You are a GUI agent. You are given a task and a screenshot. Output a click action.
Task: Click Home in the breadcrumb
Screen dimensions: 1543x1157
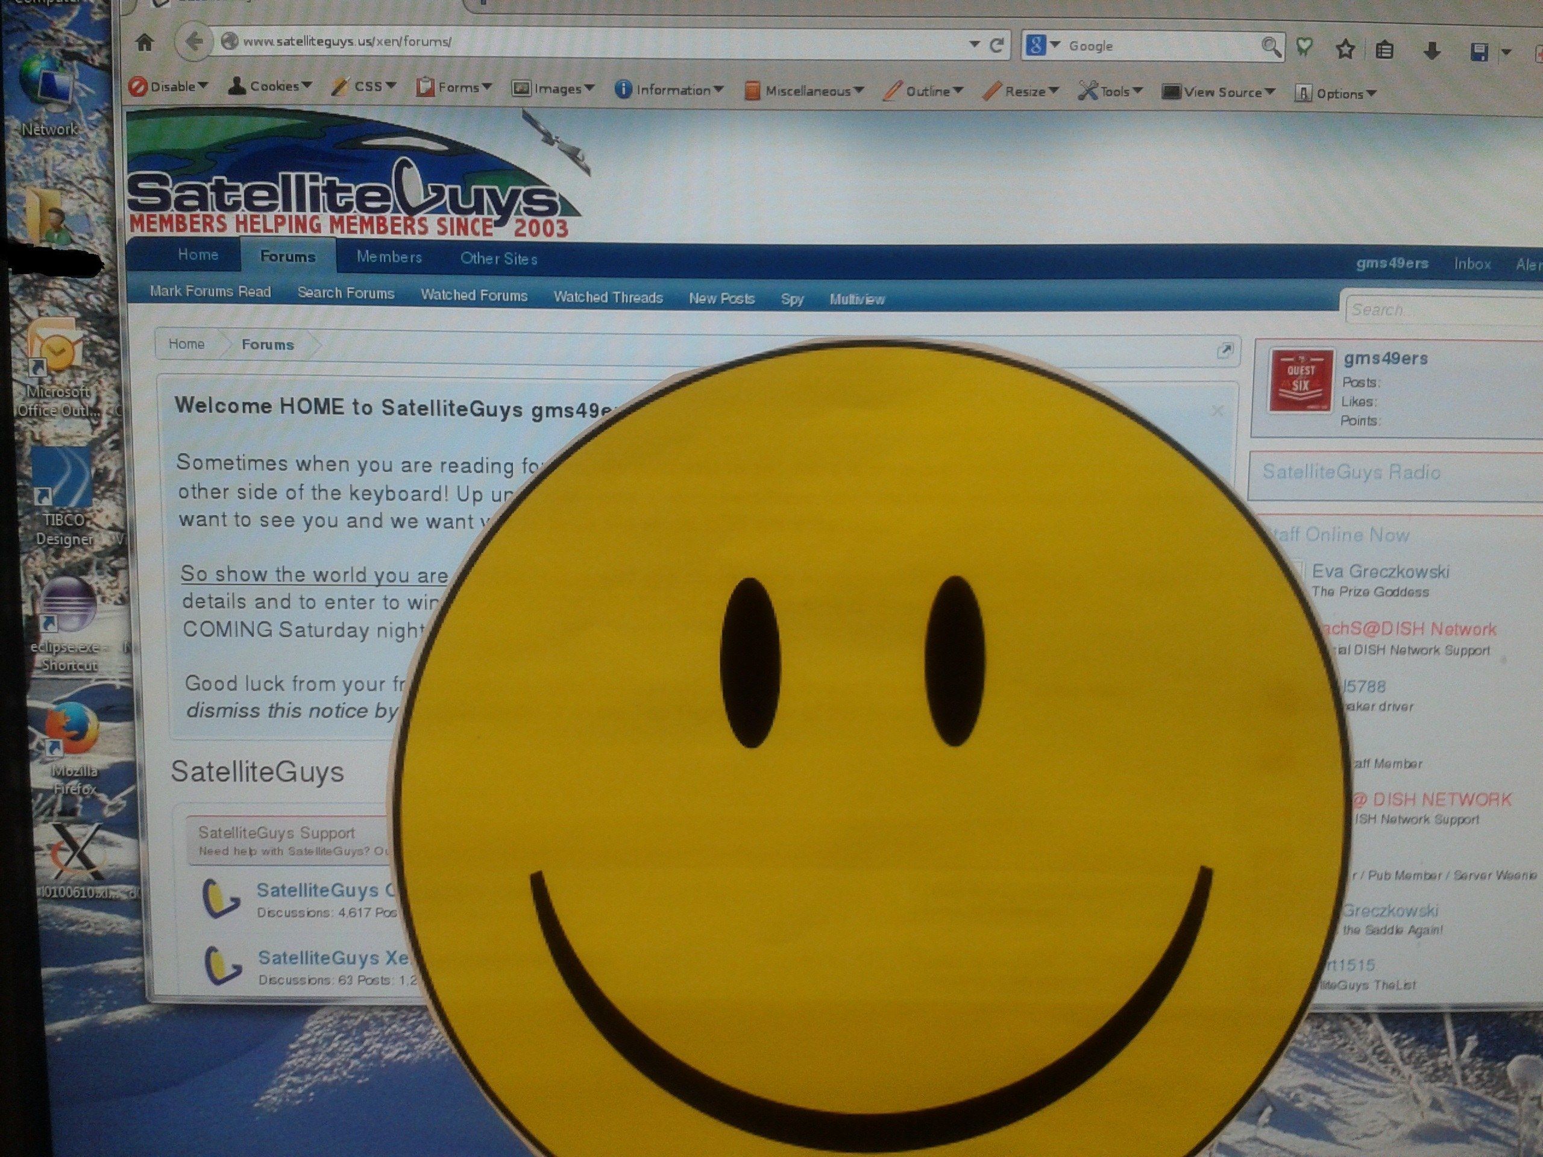[186, 344]
